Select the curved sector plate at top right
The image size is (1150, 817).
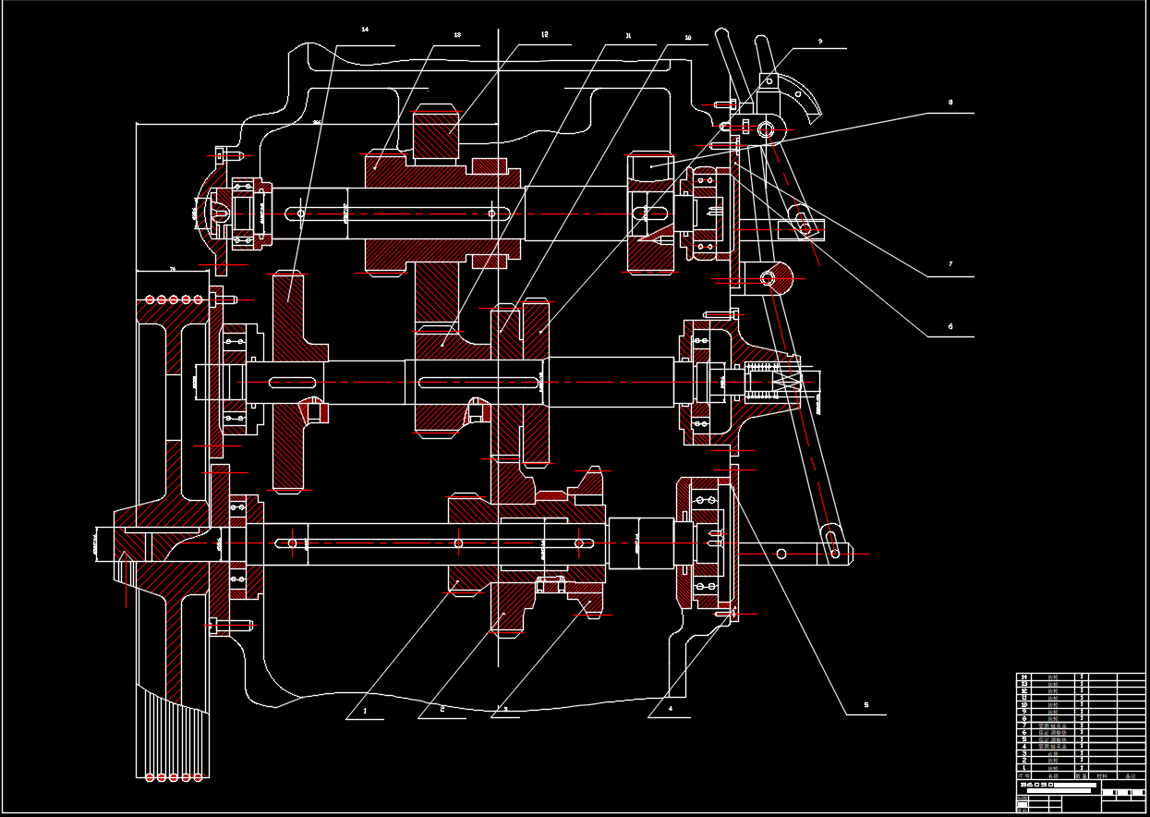pyautogui.click(x=802, y=95)
